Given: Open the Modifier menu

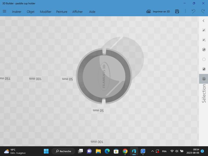Looking at the screenshot, I should click(x=45, y=12).
